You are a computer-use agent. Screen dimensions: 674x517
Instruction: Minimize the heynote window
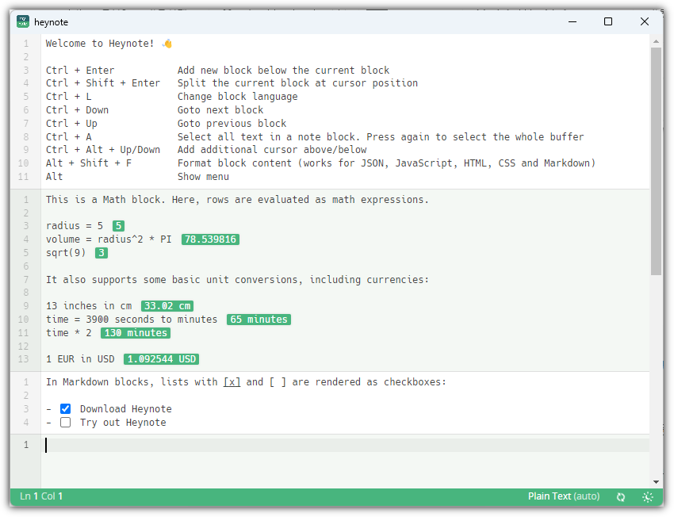pyautogui.click(x=573, y=21)
